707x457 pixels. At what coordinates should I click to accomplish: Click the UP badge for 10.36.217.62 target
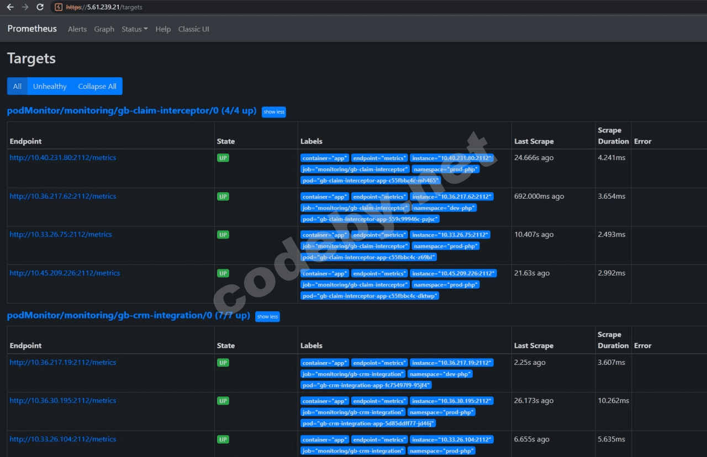[x=223, y=196]
